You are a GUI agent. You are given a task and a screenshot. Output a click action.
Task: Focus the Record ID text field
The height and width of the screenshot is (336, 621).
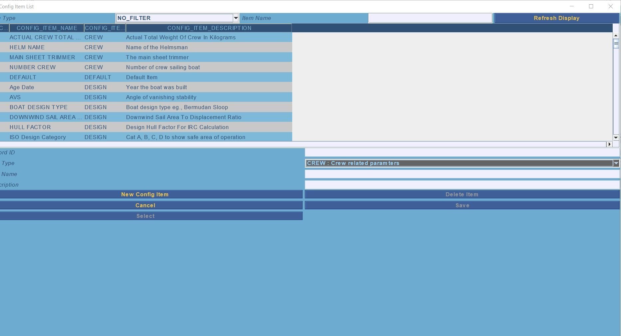click(462, 152)
